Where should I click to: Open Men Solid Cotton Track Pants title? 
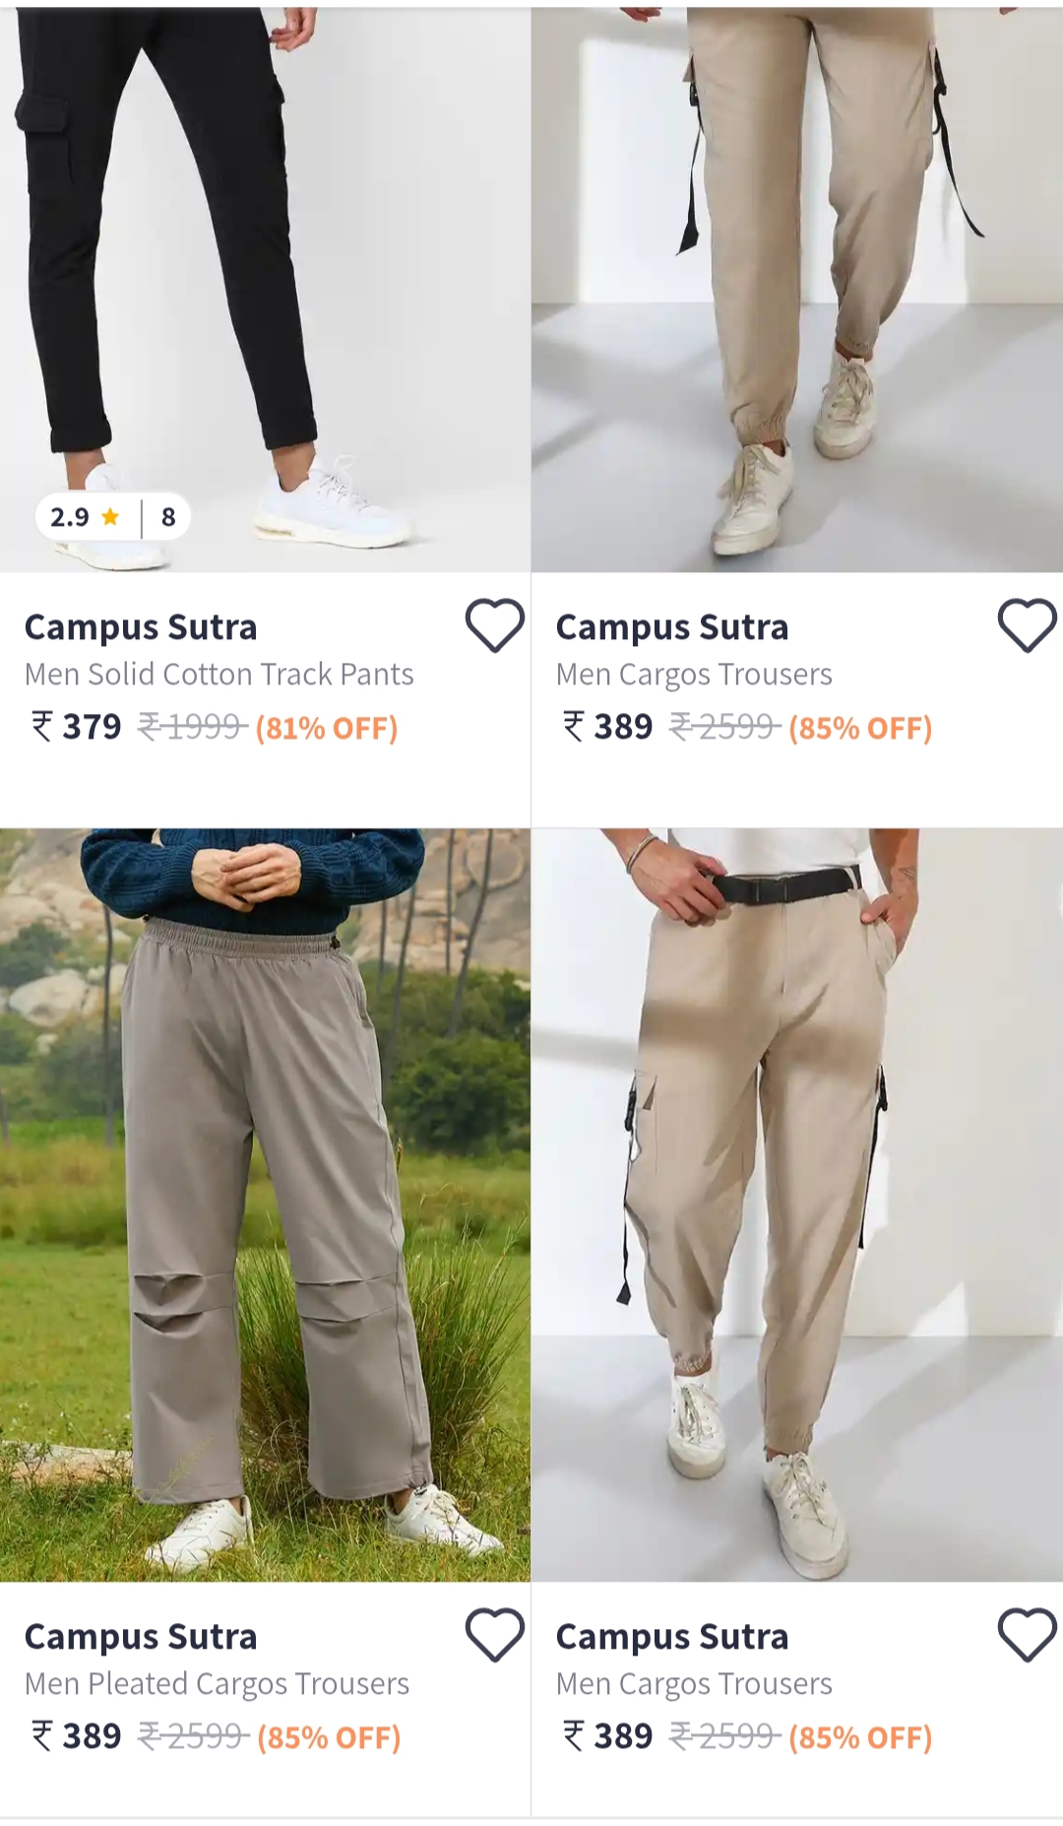(x=219, y=675)
